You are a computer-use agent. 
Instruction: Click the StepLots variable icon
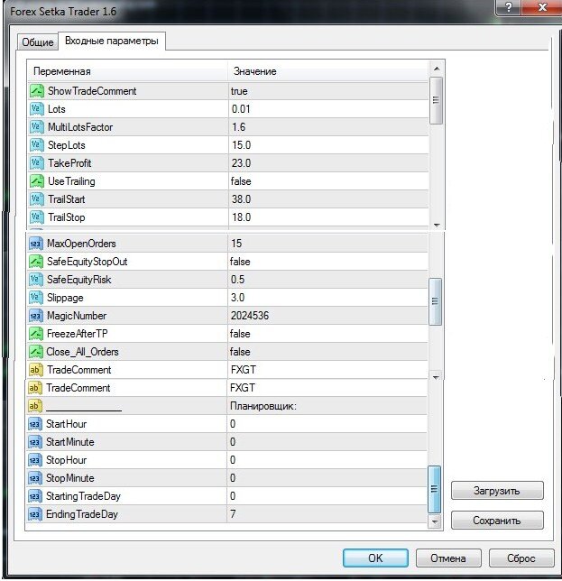coord(37,145)
